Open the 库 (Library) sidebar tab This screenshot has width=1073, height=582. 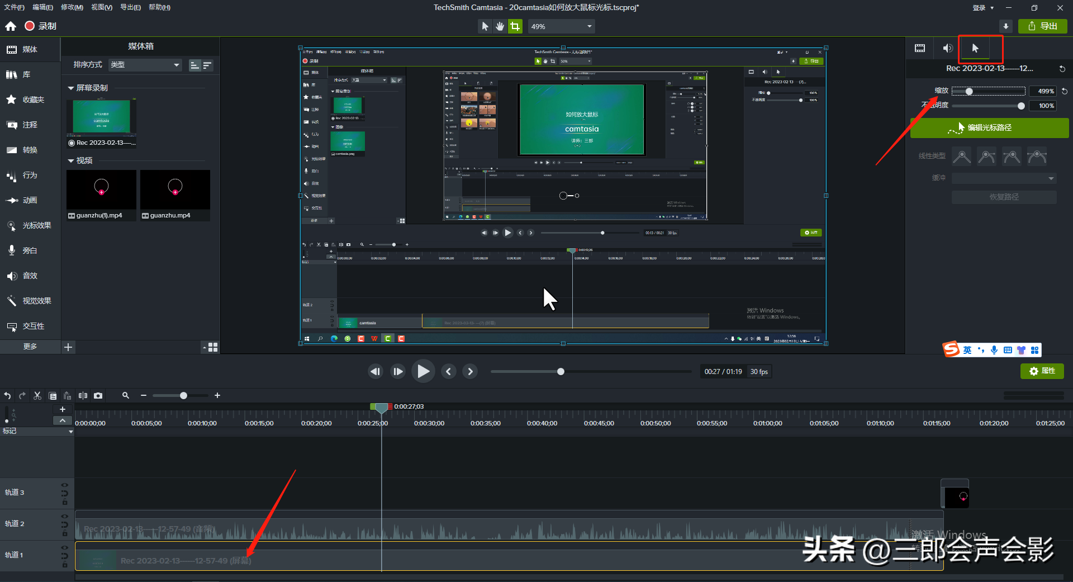point(30,74)
